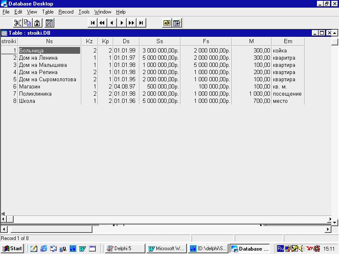Click the volume speaker tray icon
The width and height of the screenshot is (339, 254).
coord(301,248)
